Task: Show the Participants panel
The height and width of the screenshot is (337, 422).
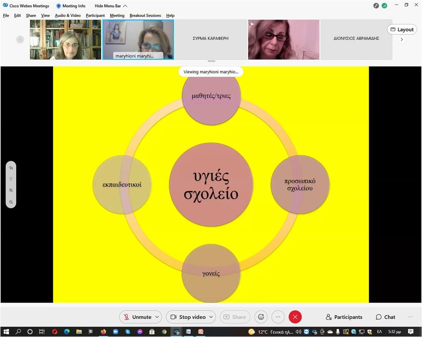Action: tap(344, 317)
